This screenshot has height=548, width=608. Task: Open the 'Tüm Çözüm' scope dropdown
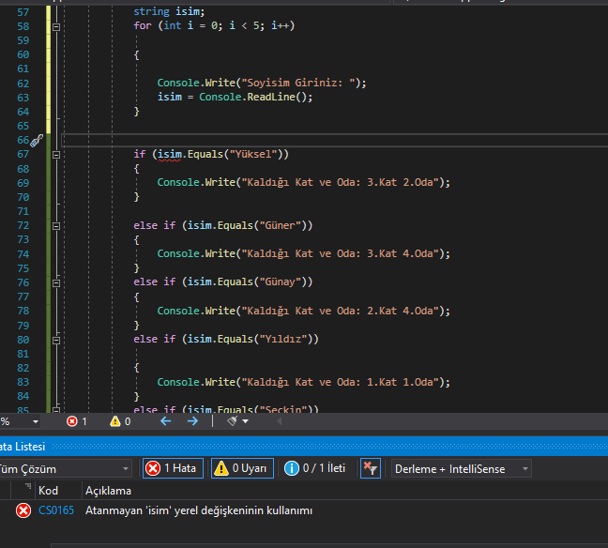pyautogui.click(x=64, y=468)
